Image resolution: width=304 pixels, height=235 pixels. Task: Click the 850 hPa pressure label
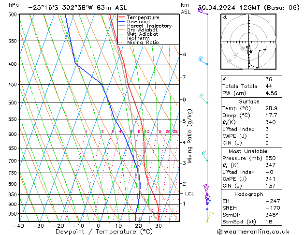pos(13,194)
